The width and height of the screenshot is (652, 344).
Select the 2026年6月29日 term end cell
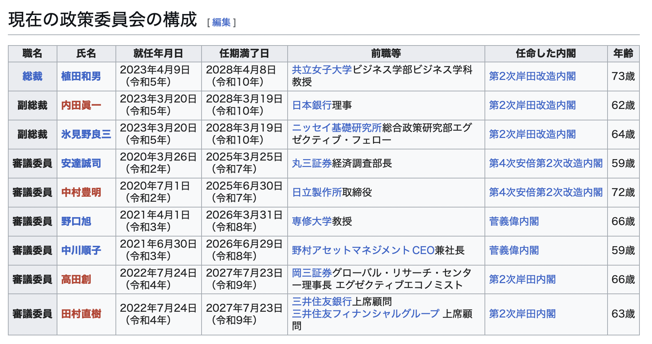point(244,250)
